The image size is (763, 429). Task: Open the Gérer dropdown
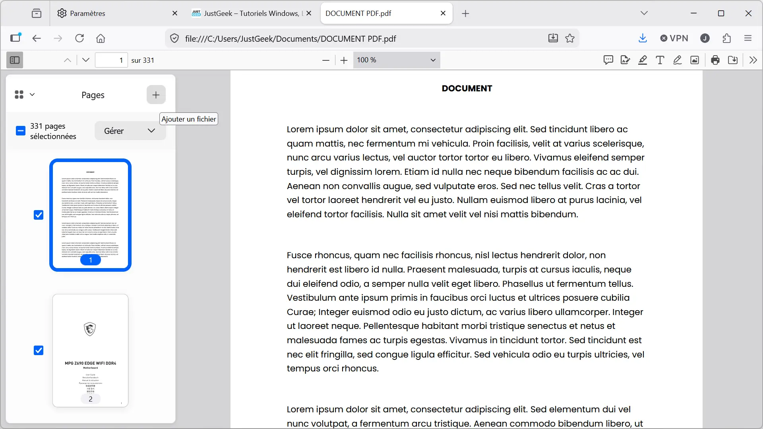130,131
